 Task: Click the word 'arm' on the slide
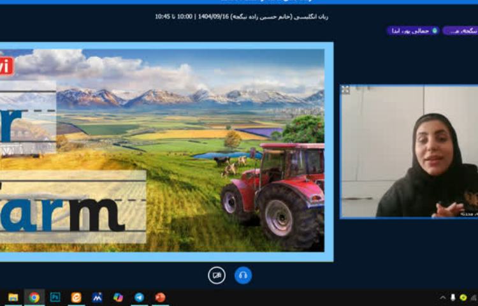[x=62, y=215]
